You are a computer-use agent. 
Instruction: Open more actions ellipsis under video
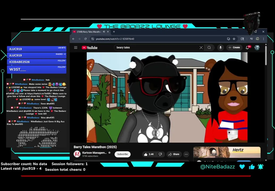(x=186, y=154)
